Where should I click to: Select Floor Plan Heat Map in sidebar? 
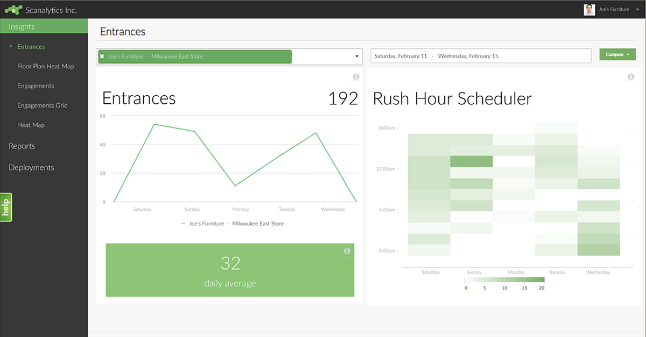[x=45, y=66]
